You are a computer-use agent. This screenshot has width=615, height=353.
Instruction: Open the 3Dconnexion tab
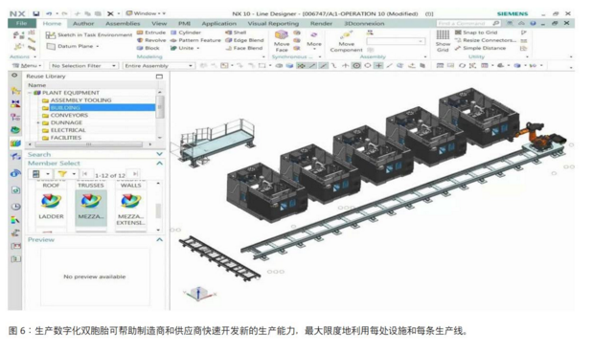coord(364,24)
